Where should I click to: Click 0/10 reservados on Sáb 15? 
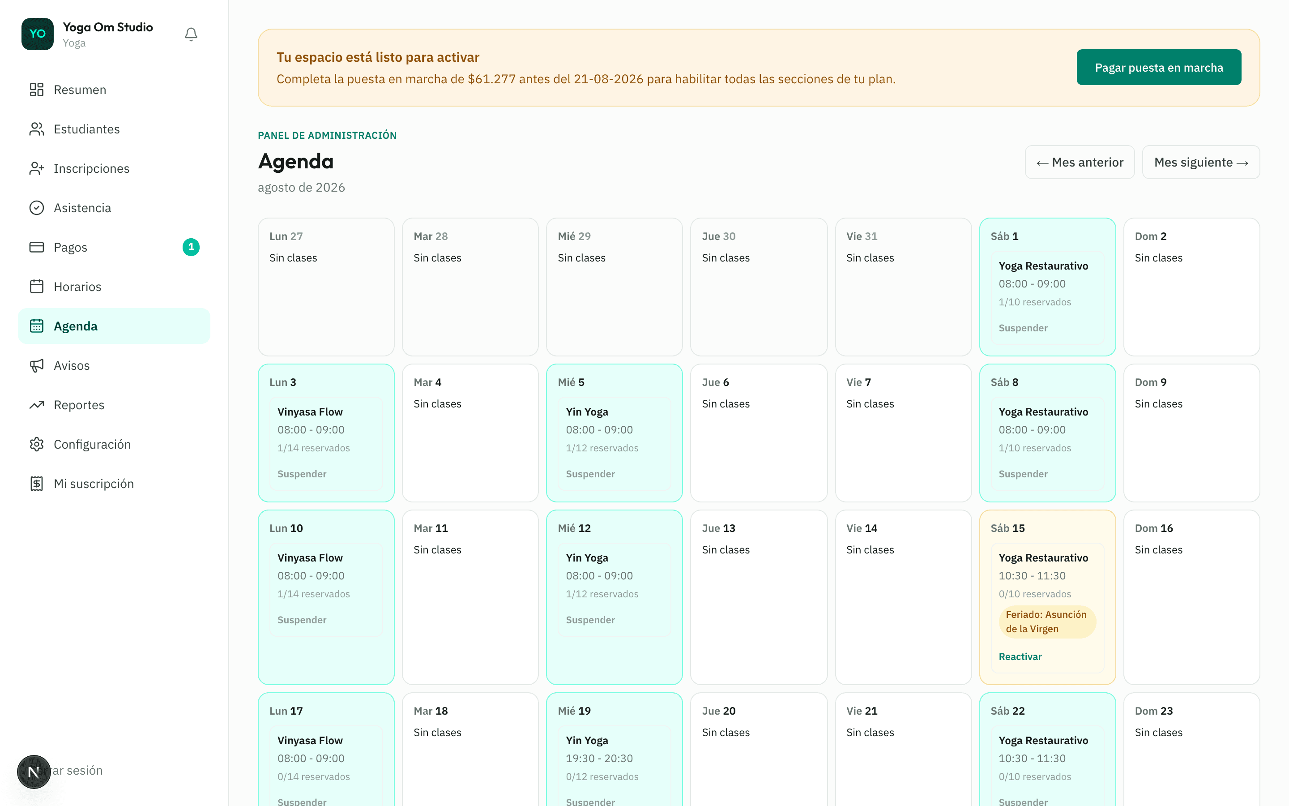click(x=1034, y=594)
